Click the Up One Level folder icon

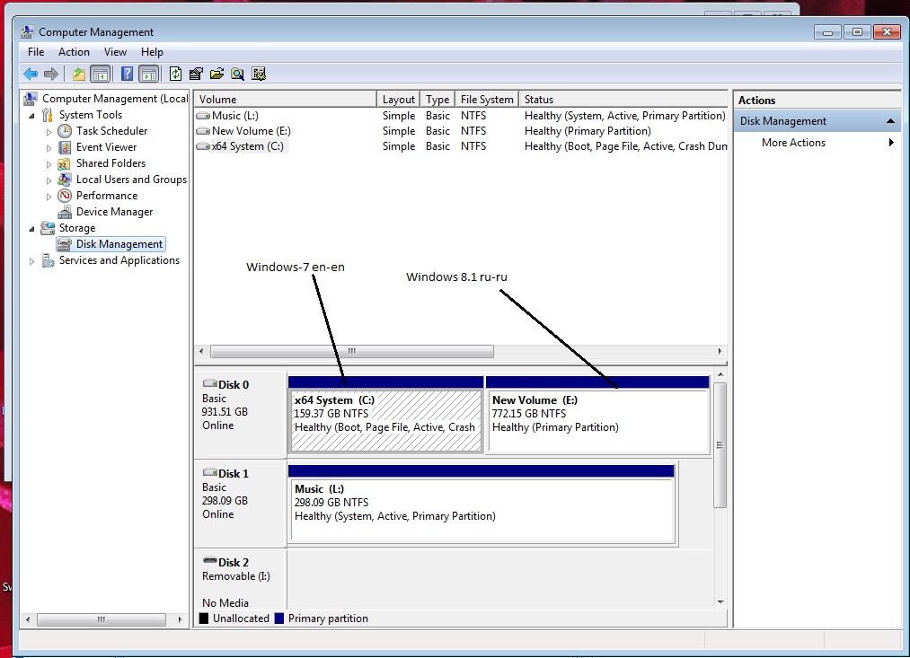tap(79, 74)
